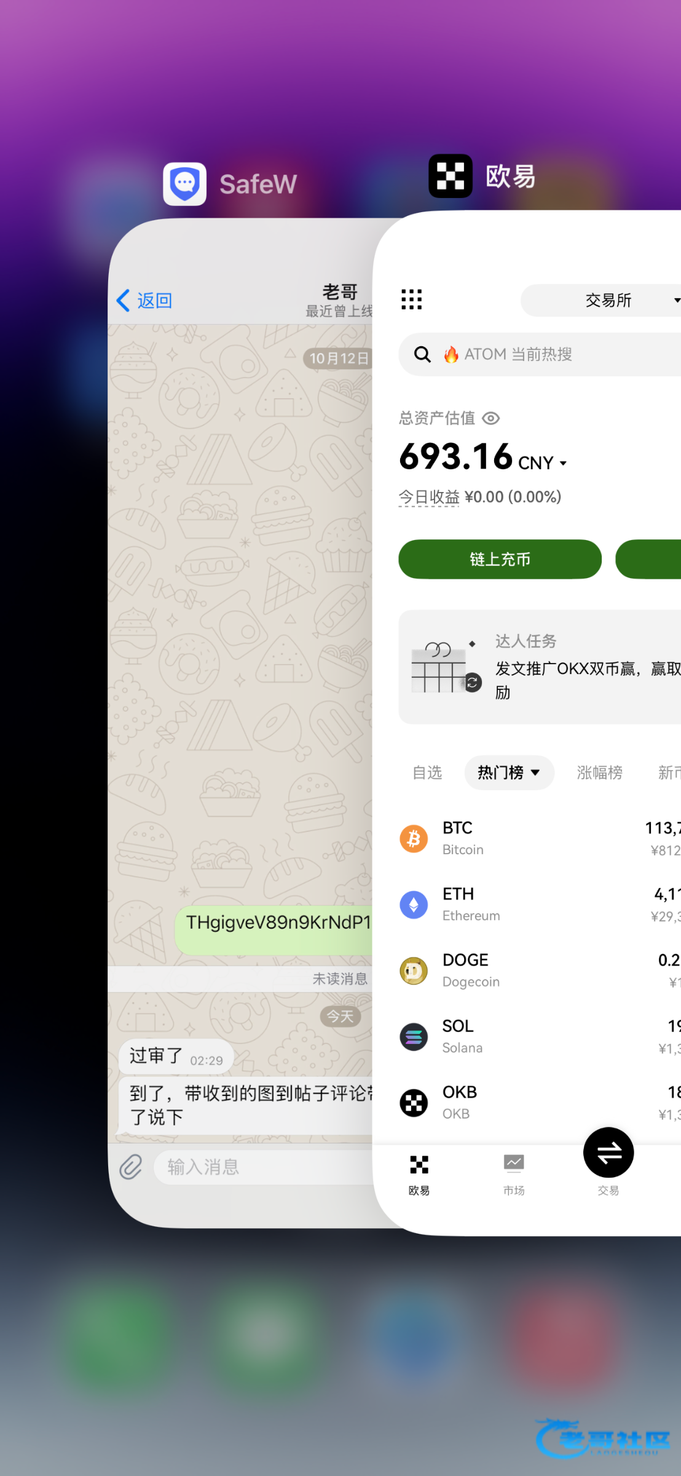
Task: Tap the paperclip attachment icon
Action: click(130, 1167)
